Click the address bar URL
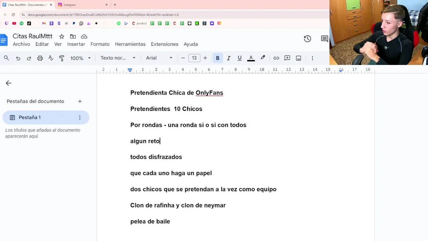The height and width of the screenshot is (241, 428). pyautogui.click(x=103, y=15)
